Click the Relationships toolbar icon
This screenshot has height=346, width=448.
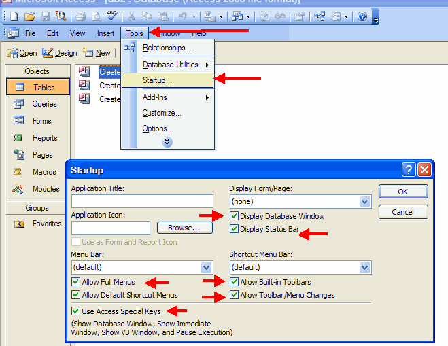(x=320, y=16)
